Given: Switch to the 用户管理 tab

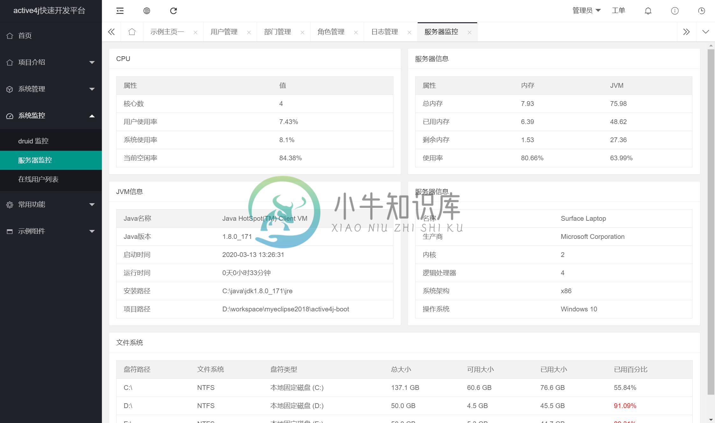Looking at the screenshot, I should [x=224, y=32].
